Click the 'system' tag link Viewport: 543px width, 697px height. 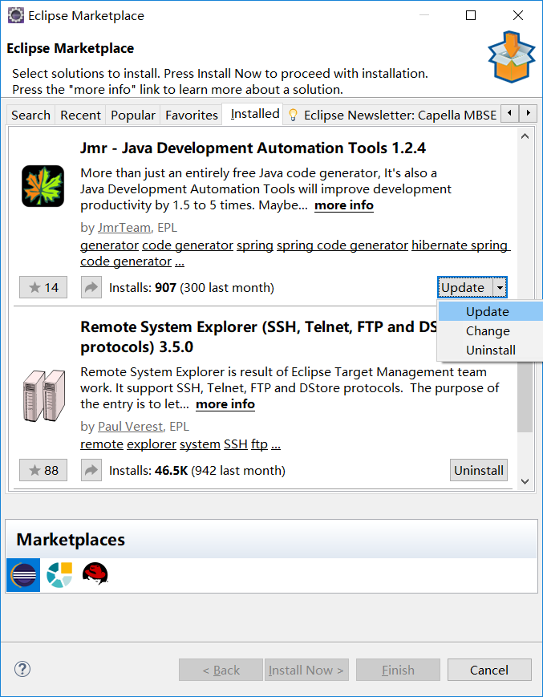(x=200, y=444)
